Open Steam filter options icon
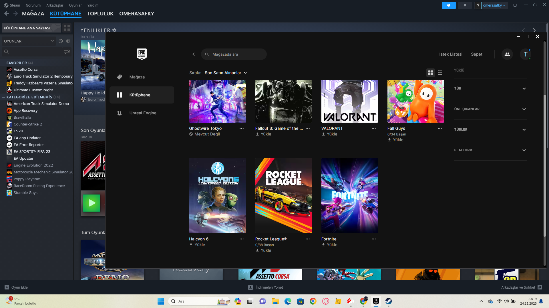This screenshot has width=549, height=308. [67, 52]
